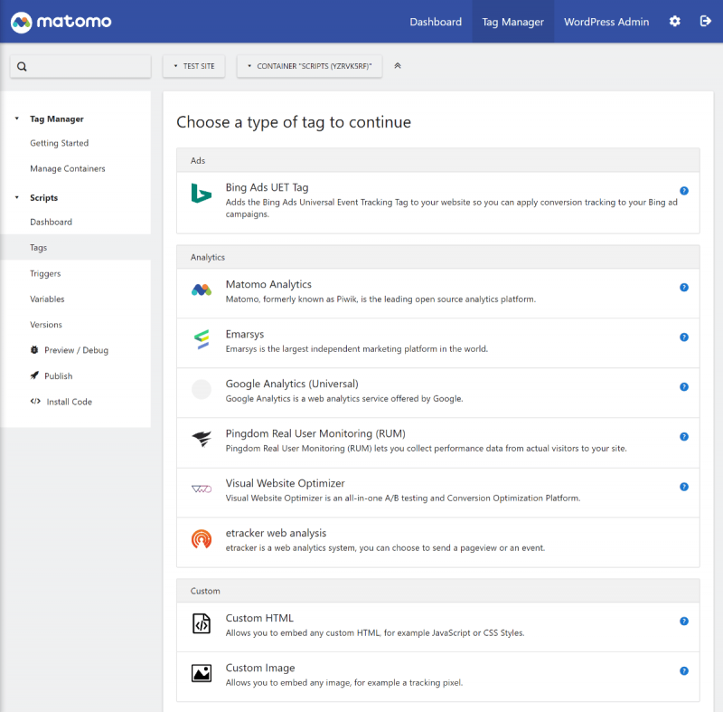Click the Ads category header
The height and width of the screenshot is (712, 723).
(x=438, y=160)
